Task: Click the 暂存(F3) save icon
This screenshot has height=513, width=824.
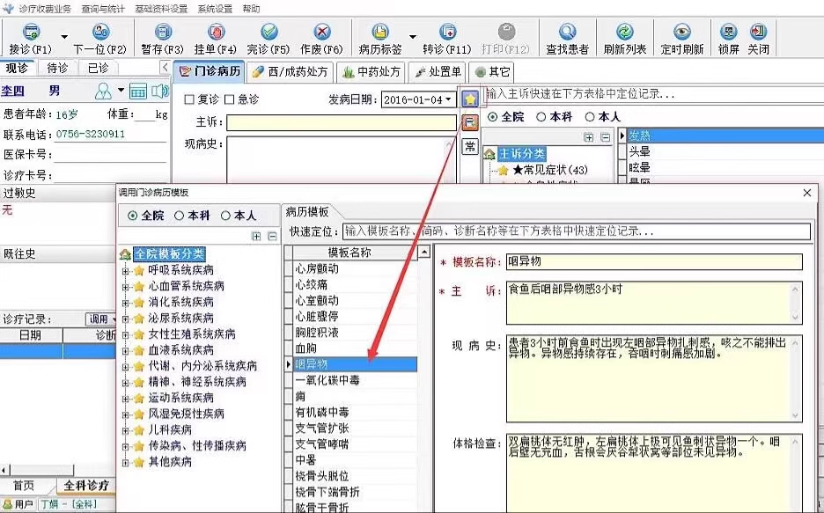Action: tap(163, 32)
